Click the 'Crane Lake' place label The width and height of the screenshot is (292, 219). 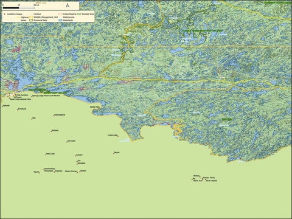coord(113,135)
